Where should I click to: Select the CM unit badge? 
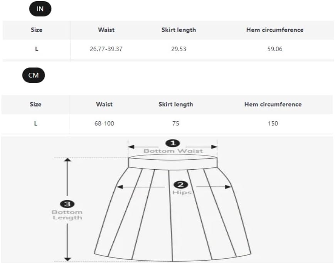coord(34,75)
